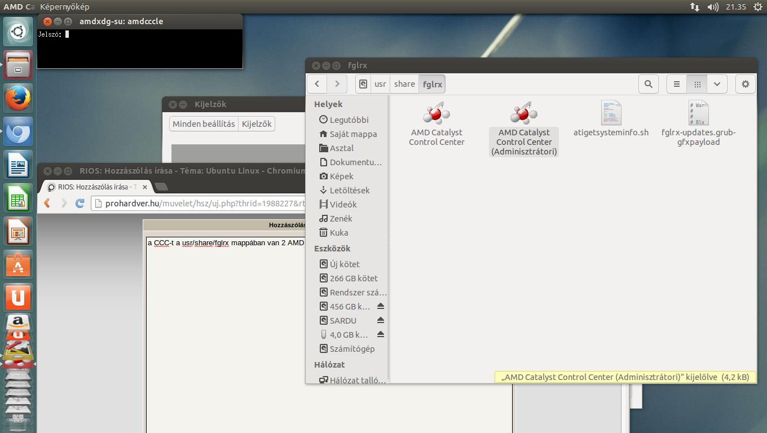
Task: Open Ubuntu Software Center from the launcher
Action: click(18, 265)
